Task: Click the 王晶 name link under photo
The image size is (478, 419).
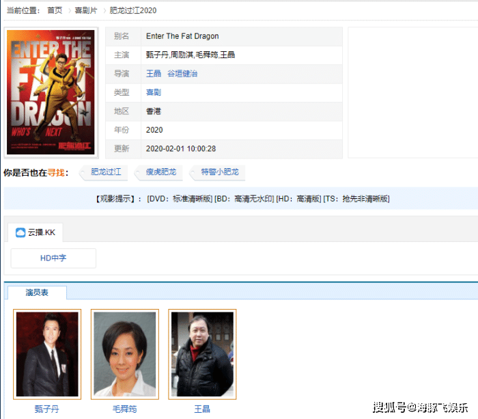Action: pos(202,409)
